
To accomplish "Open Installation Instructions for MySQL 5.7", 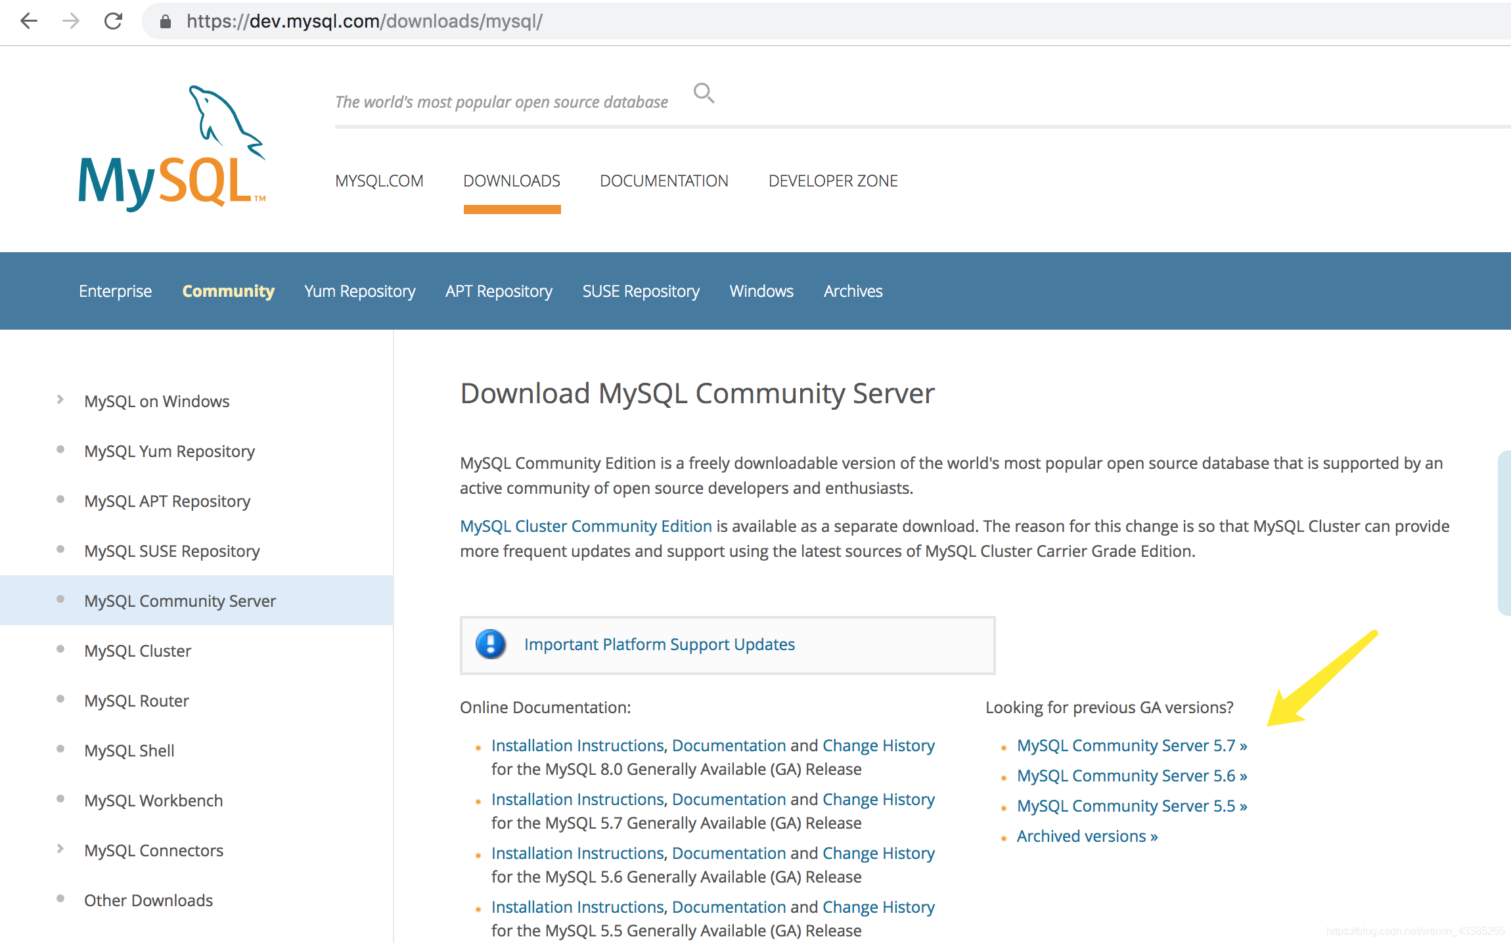I will (578, 799).
